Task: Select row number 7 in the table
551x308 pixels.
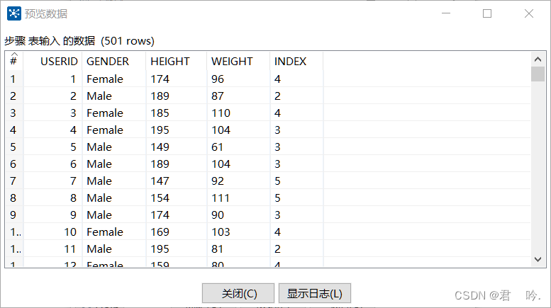Action: tap(14, 181)
